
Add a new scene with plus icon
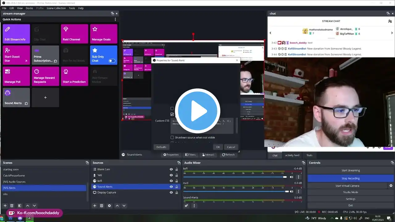[x=5, y=206]
